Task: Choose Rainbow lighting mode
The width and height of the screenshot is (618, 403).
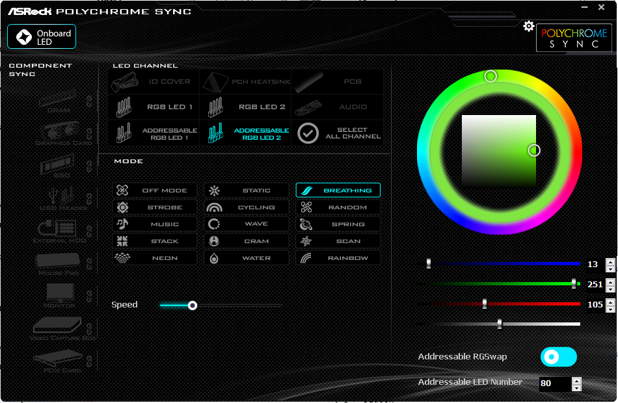Action: [x=338, y=258]
